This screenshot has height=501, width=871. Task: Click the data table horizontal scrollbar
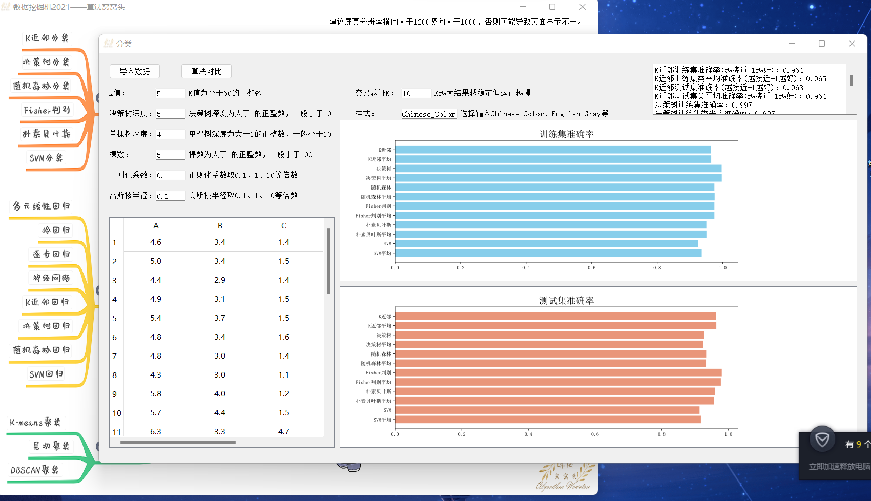pyautogui.click(x=178, y=442)
